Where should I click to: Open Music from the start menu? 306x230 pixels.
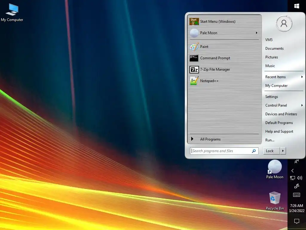[270, 66]
